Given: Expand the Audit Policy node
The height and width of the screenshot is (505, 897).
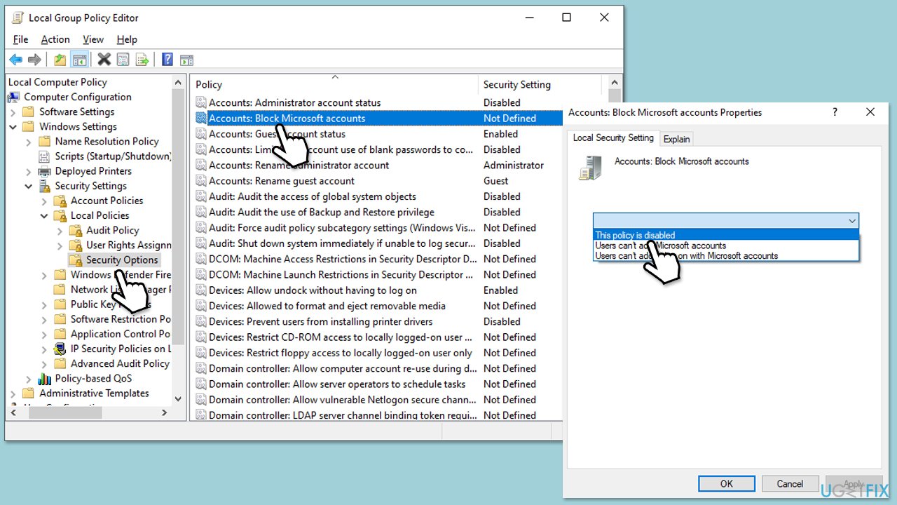Looking at the screenshot, I should [60, 230].
